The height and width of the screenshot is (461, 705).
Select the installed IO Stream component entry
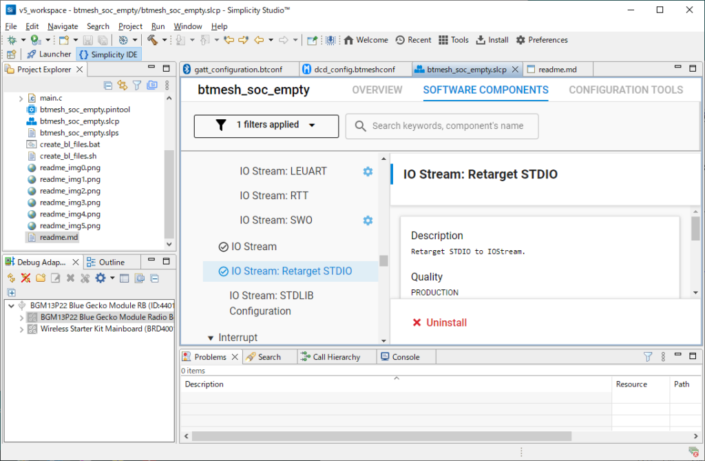point(253,247)
